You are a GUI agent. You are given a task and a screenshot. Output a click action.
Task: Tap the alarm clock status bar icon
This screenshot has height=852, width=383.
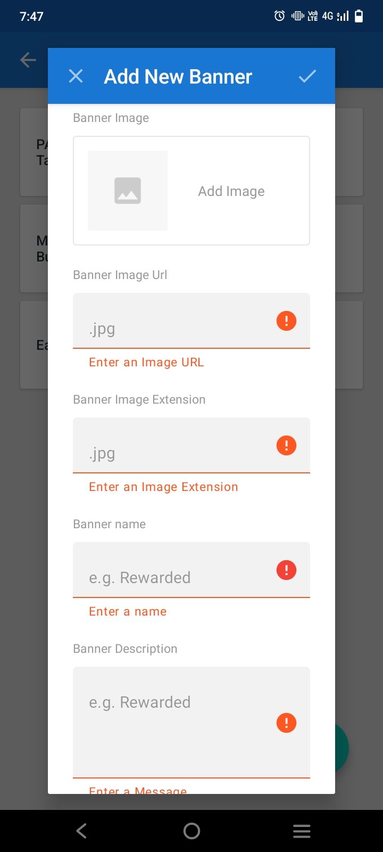[279, 16]
